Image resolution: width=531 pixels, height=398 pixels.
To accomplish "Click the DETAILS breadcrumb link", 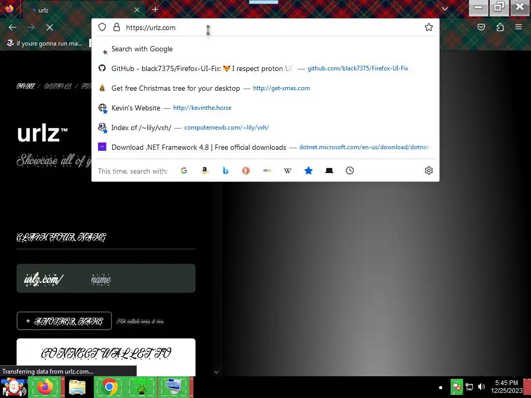I will click(x=58, y=87).
